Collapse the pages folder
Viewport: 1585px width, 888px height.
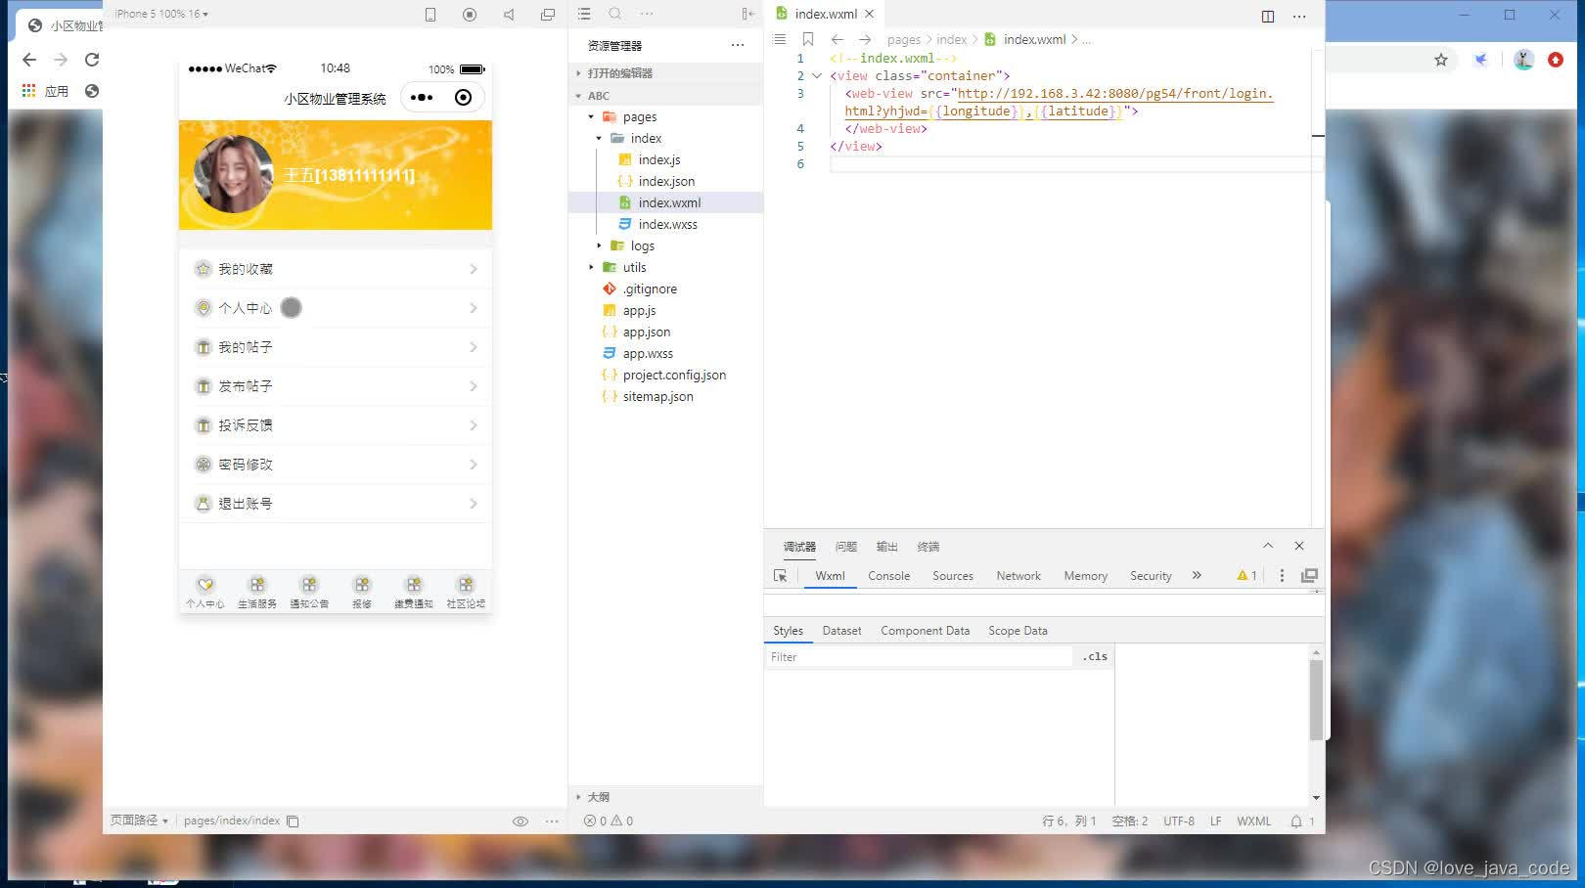591,117
